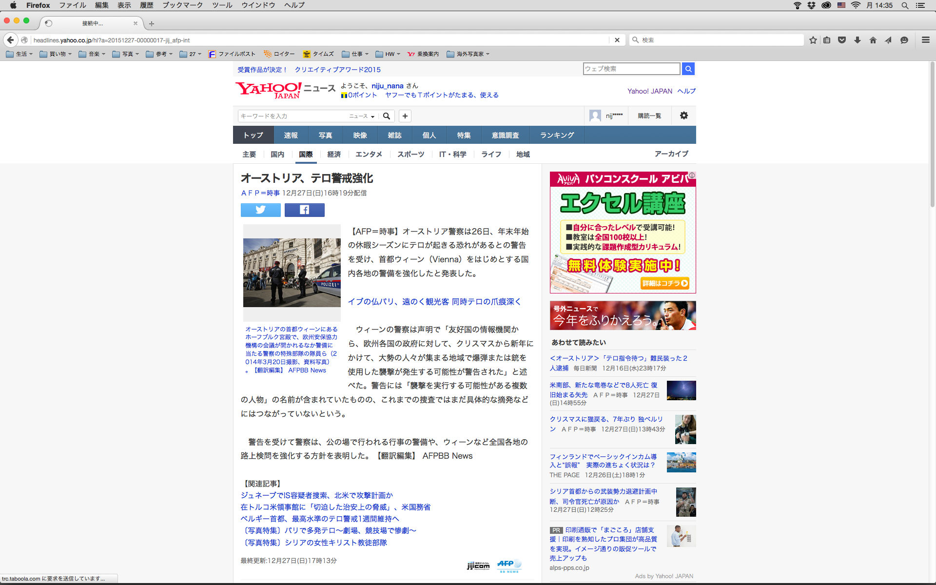Select the 経済 category tab
This screenshot has width=936, height=585.
tap(334, 154)
